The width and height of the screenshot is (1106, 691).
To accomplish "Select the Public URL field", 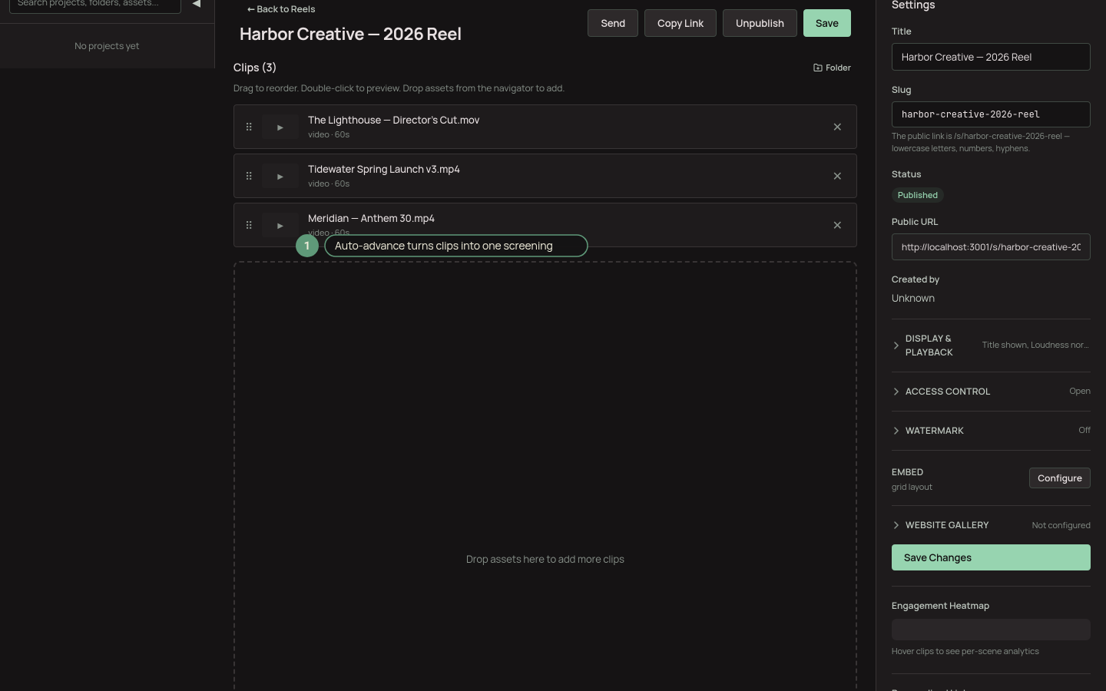I will (991, 247).
